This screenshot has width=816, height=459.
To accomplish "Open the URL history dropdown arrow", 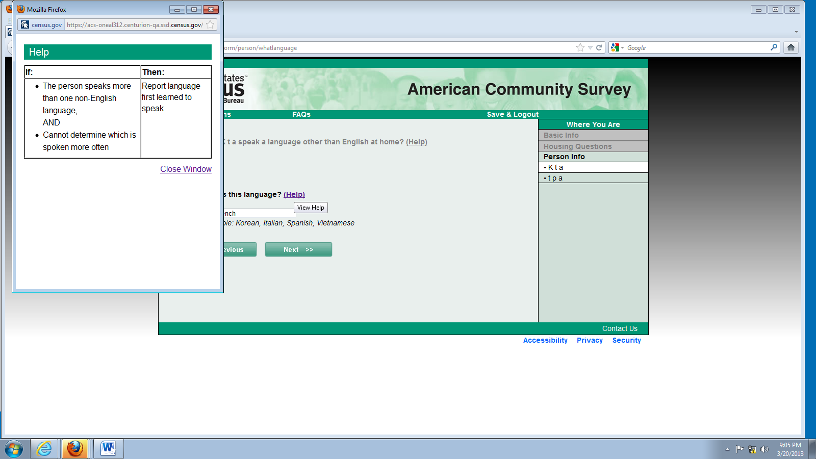I will 590,47.
